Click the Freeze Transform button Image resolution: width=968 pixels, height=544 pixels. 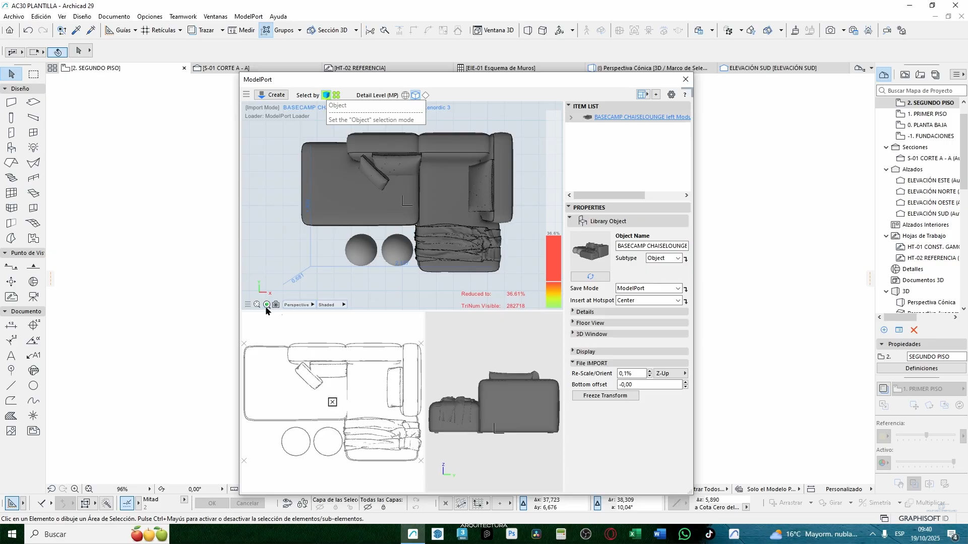point(605,395)
